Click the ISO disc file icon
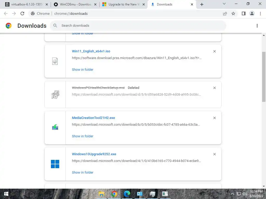The width and height of the screenshot is (266, 199). tap(55, 61)
